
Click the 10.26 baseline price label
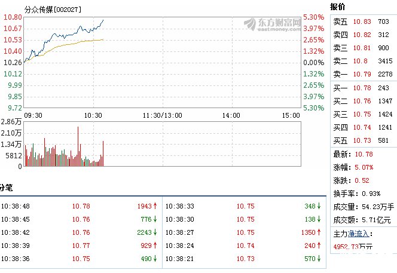coord(13,63)
